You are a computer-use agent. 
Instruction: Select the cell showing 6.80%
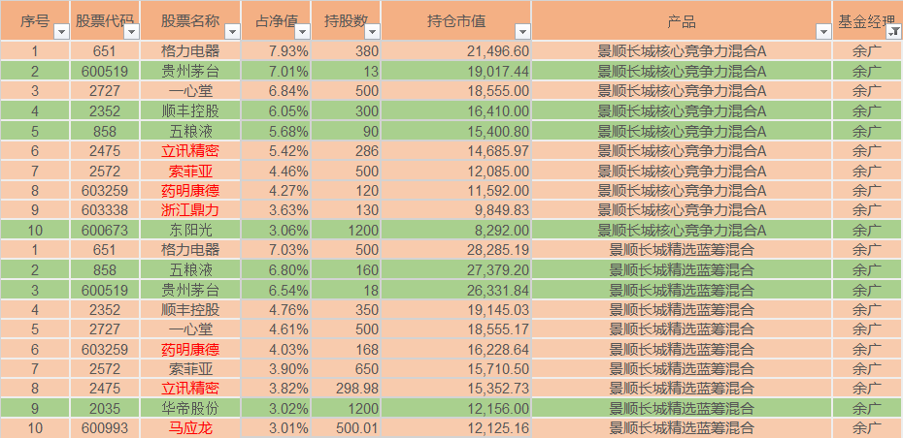pos(276,269)
